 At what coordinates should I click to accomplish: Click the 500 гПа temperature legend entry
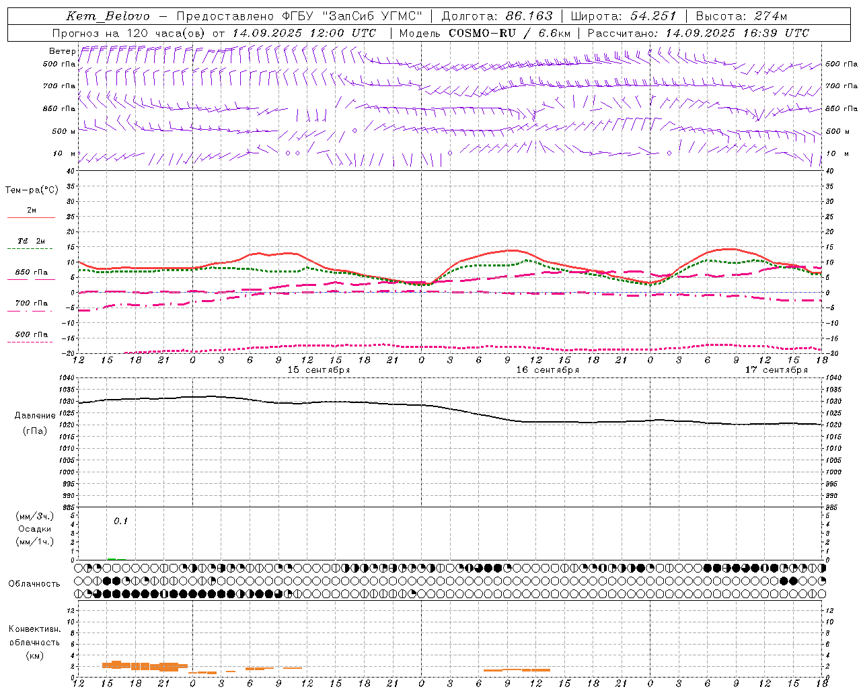pos(32,334)
